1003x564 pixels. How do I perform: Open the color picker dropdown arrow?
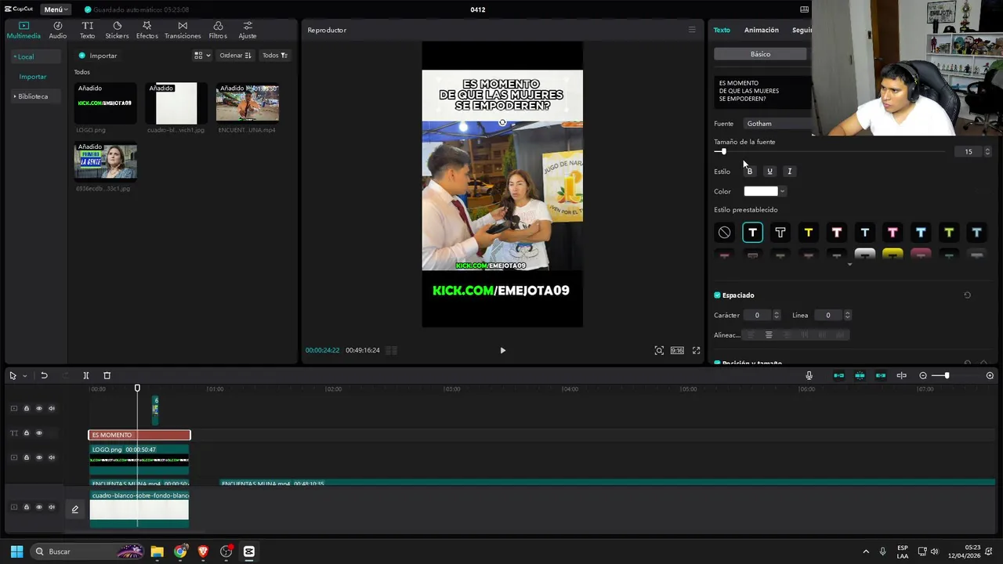(782, 191)
